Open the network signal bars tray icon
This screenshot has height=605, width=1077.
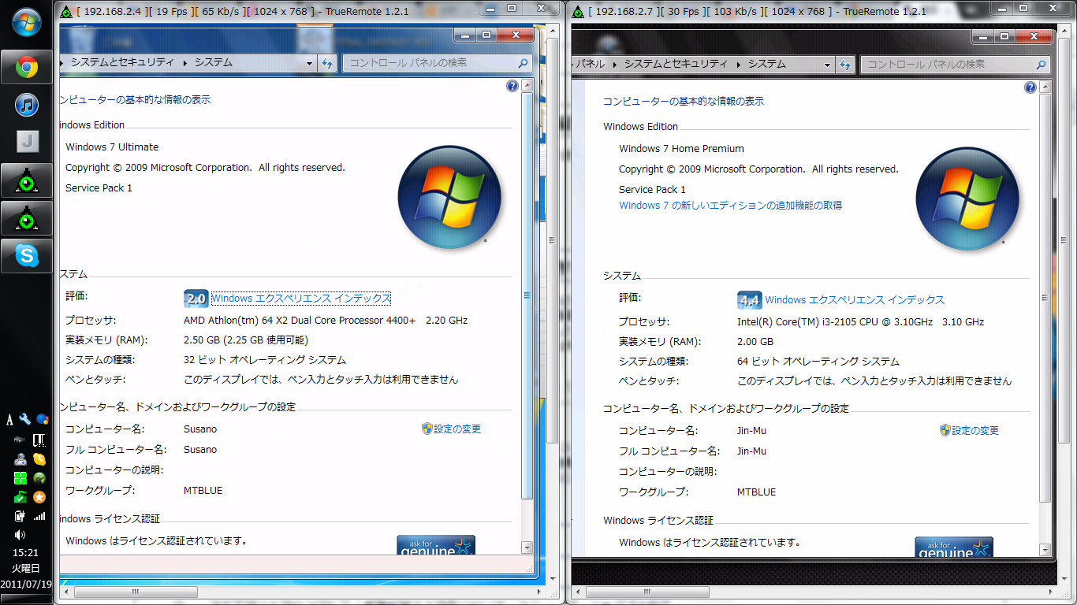point(39,516)
